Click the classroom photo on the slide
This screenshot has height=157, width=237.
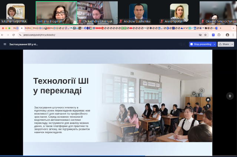pos(154,103)
